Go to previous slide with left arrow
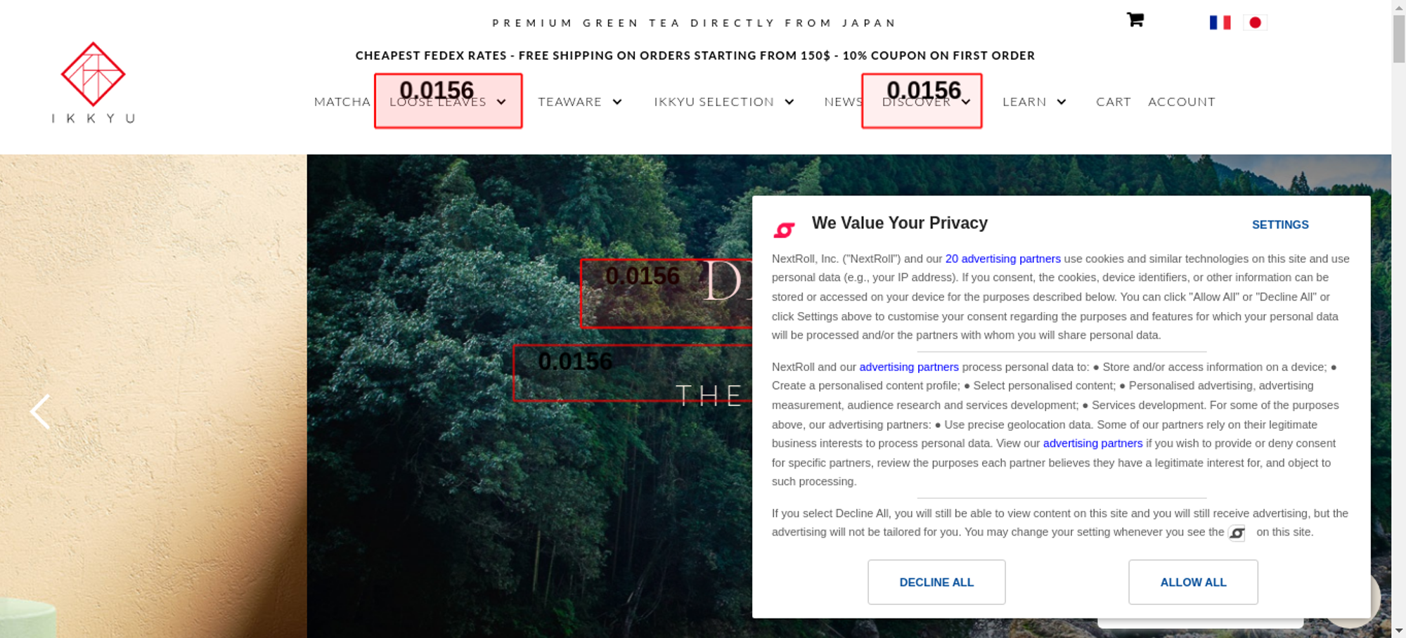The image size is (1406, 638). point(40,412)
